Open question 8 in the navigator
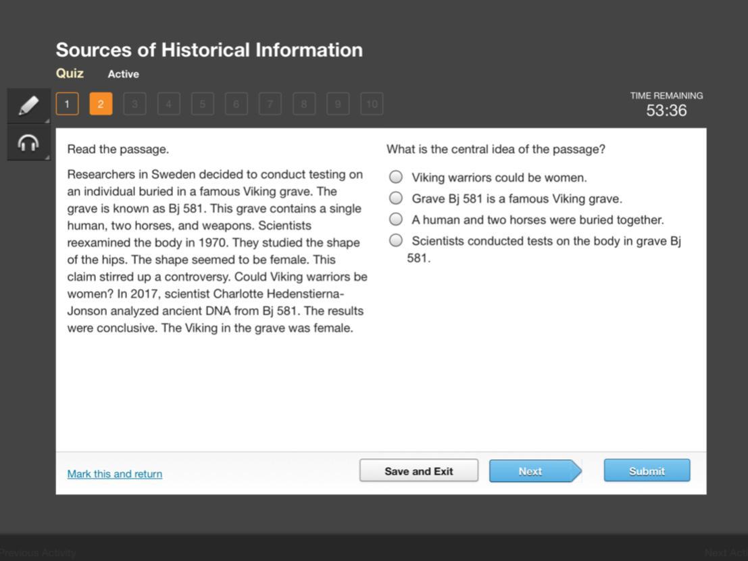The height and width of the screenshot is (561, 748). 303,104
